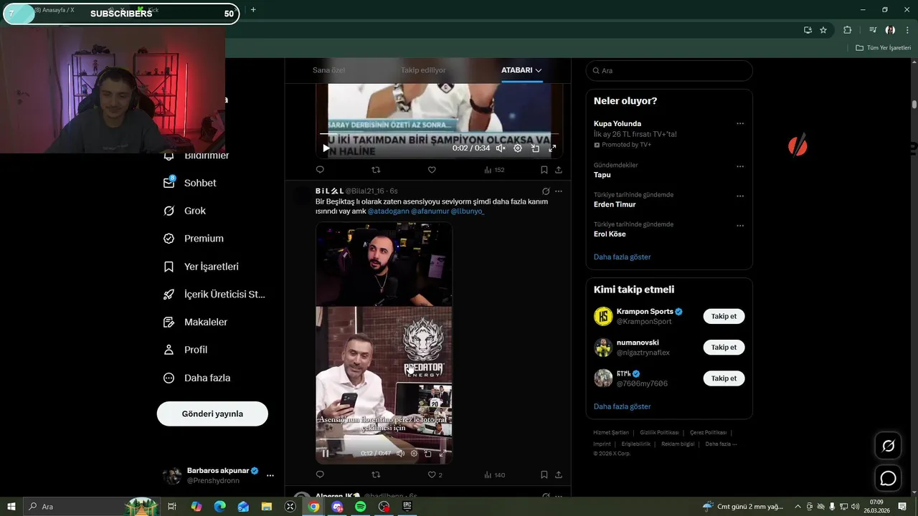This screenshot has height=516, width=918.
Task: Reply to Bilal21_16's tweet
Action: click(320, 474)
